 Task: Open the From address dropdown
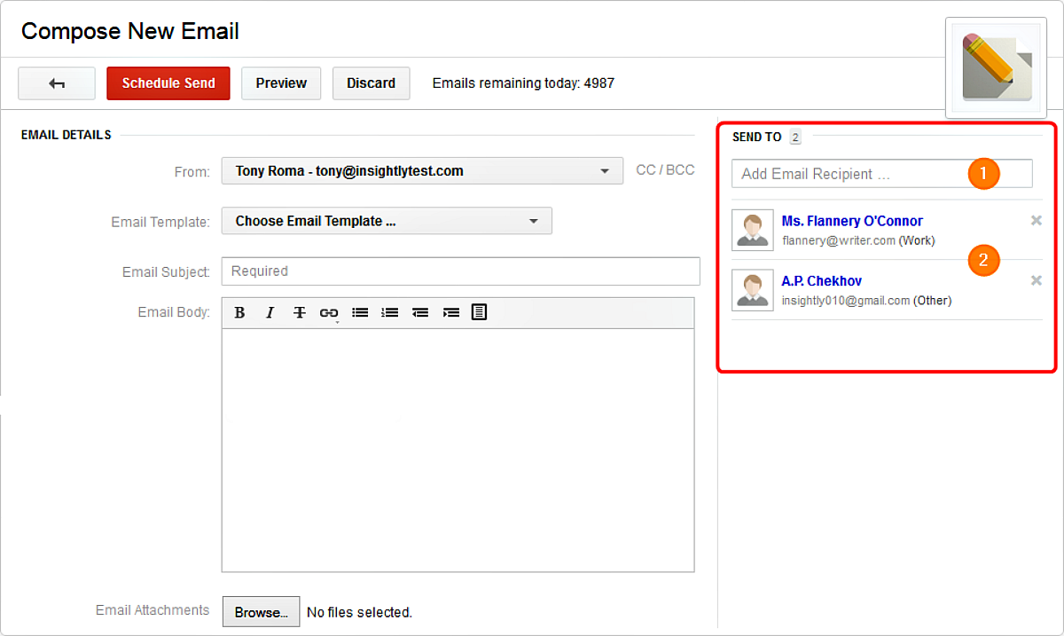606,171
